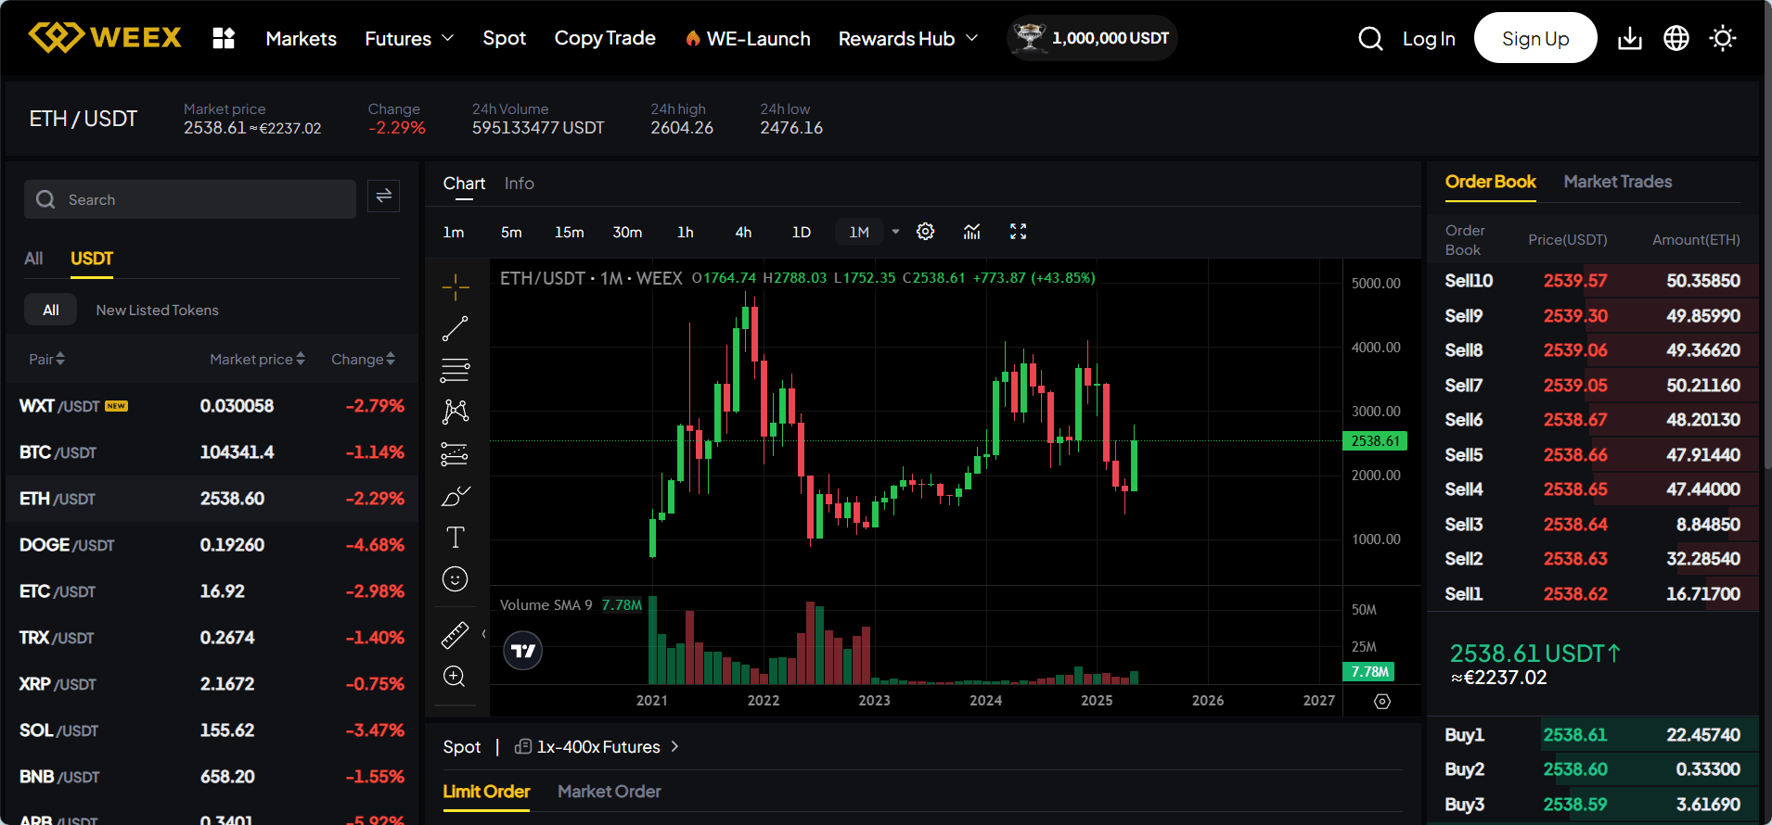Select the pattern drawing tool

pos(455,412)
